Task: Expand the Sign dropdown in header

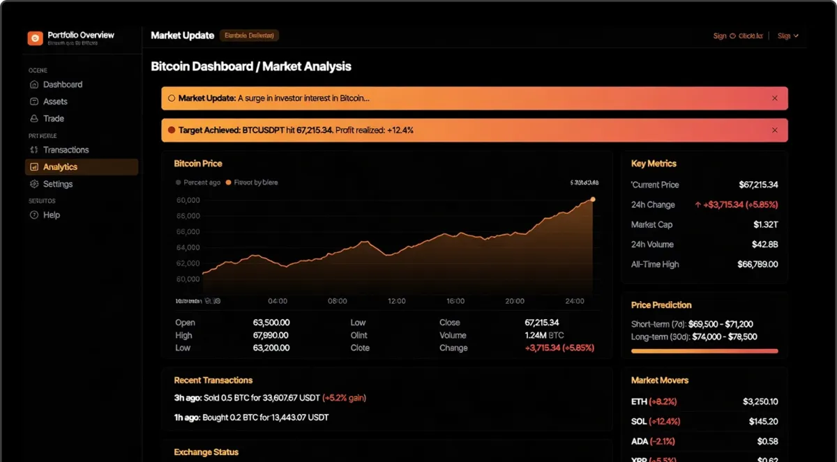Action: 788,36
